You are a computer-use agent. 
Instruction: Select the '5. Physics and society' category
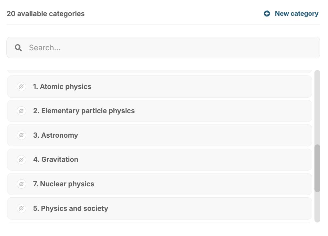(70, 209)
